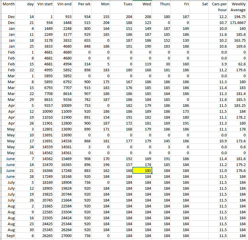The height and width of the screenshot is (240, 248).
Task: Click the "Month" column header cell
Action: [9, 4]
